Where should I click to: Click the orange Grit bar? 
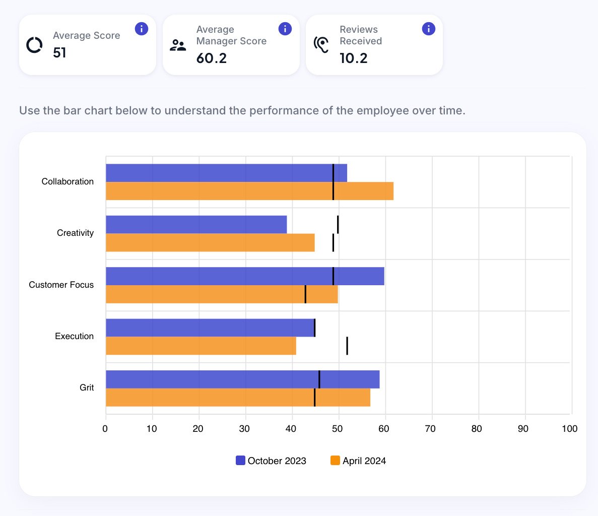(238, 398)
